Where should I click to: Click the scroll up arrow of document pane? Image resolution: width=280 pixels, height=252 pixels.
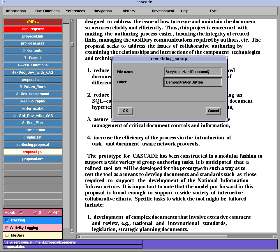pos(72,21)
